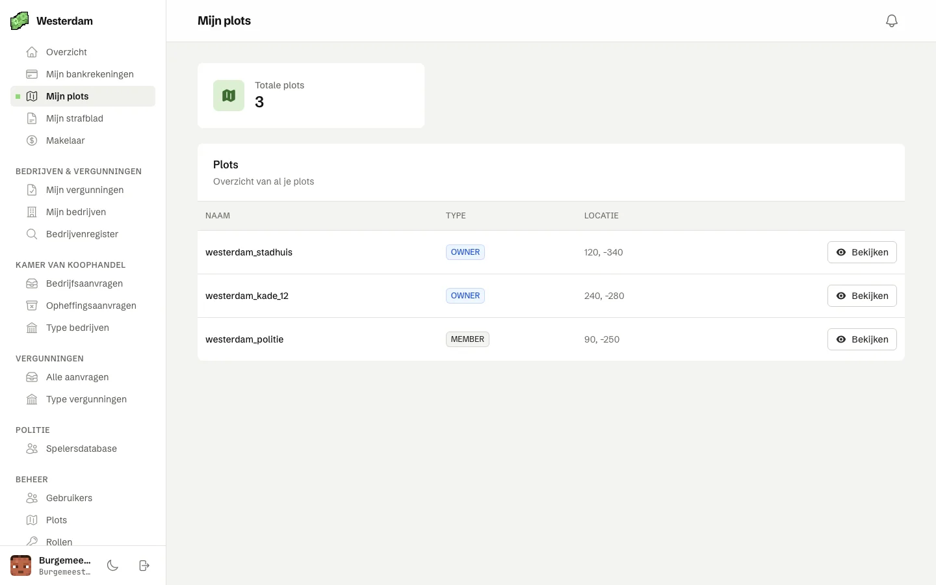Click the Spelersdatabase people icon
This screenshot has height=585, width=936.
point(32,448)
